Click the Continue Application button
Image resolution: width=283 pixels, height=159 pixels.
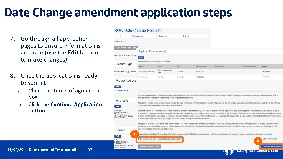pyautogui.click(x=272, y=146)
